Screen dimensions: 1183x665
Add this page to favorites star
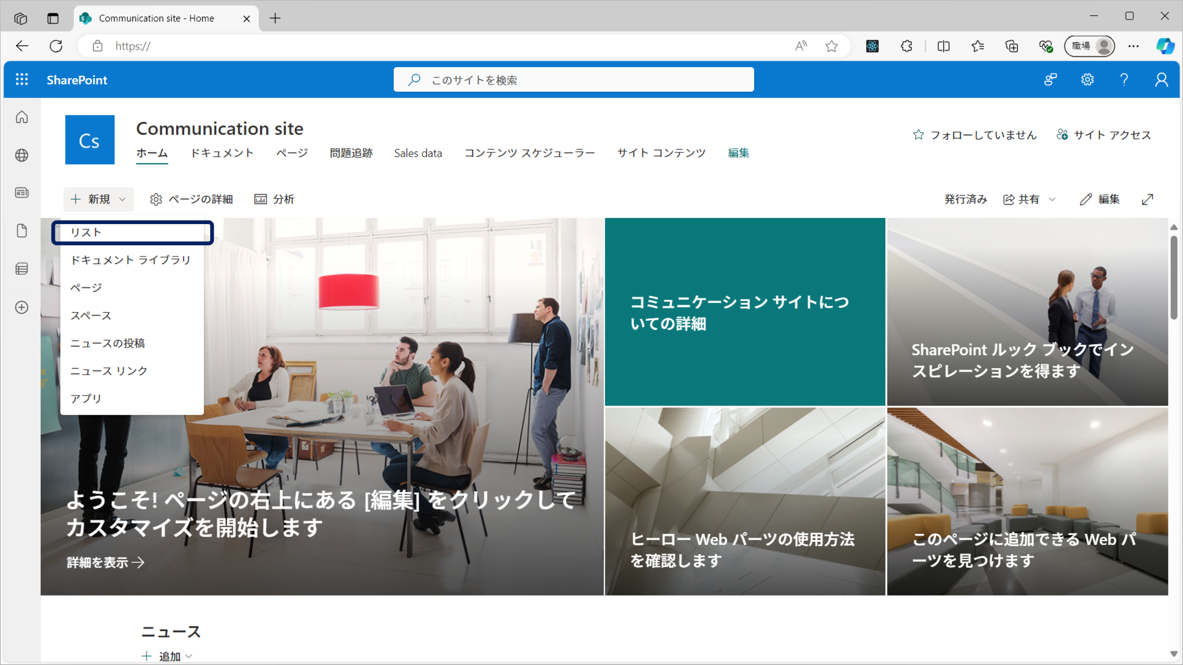[832, 46]
